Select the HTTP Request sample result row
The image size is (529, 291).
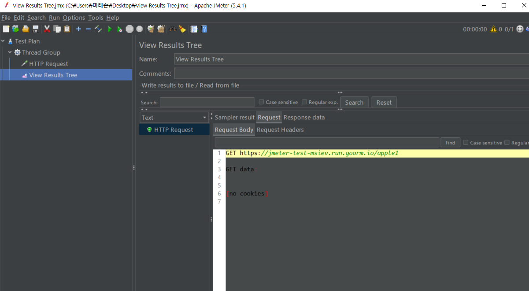click(174, 129)
